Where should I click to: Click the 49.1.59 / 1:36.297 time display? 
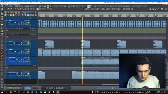(x=56, y=88)
